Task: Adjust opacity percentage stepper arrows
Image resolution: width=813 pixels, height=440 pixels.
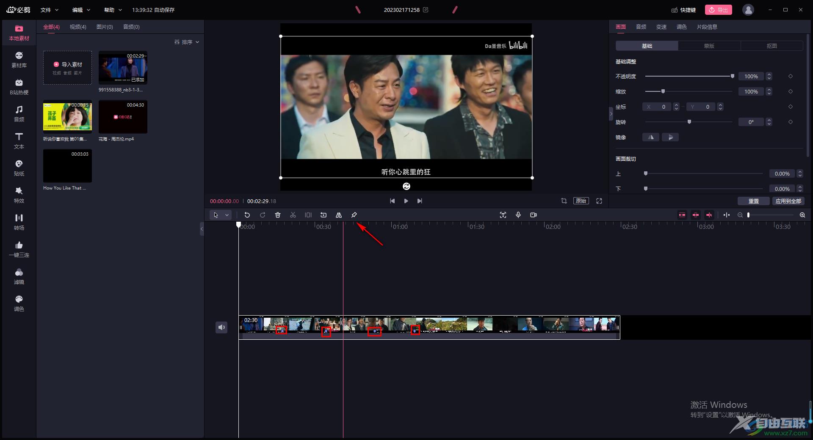Action: [x=769, y=76]
